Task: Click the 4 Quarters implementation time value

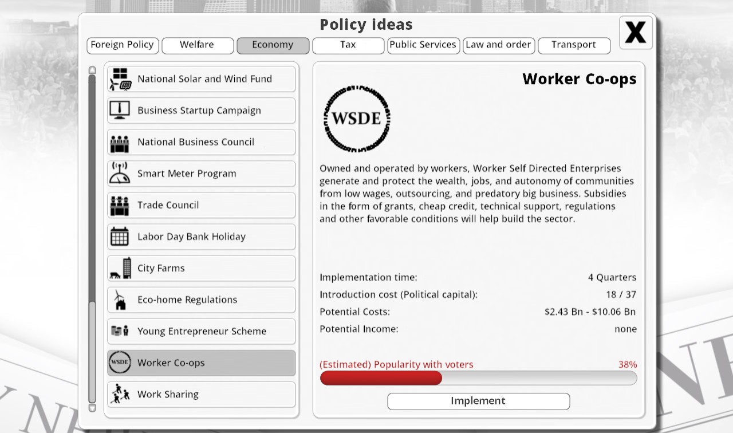Action: point(612,278)
